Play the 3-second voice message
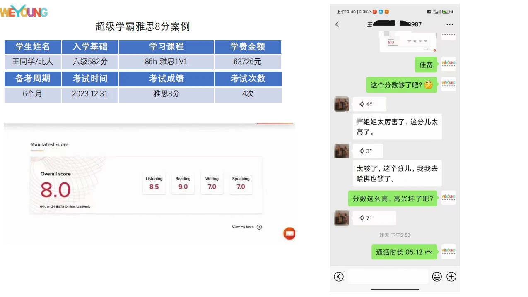528x297 pixels. click(x=368, y=151)
